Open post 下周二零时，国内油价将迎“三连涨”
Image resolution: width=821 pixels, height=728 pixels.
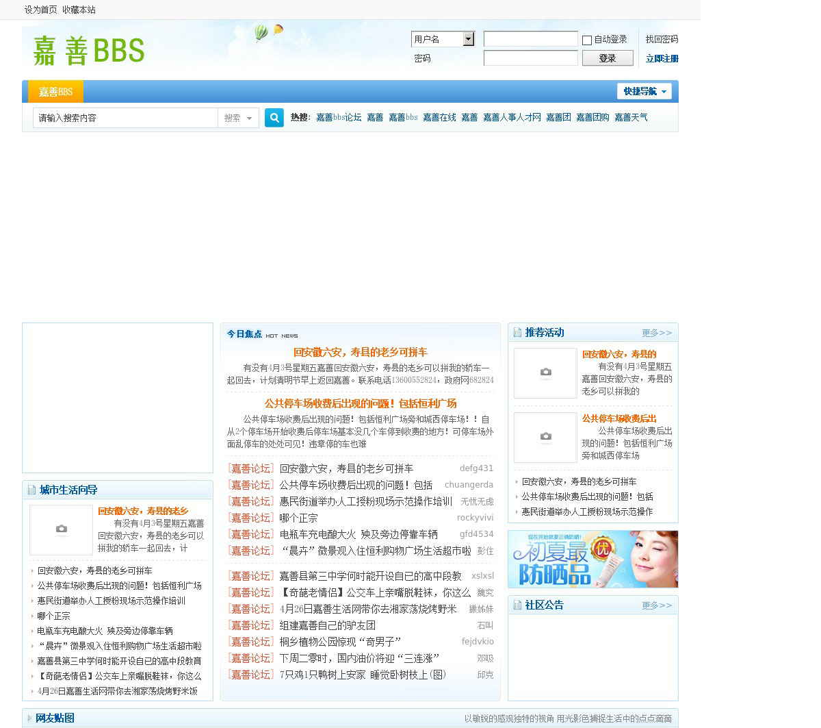(x=359, y=658)
